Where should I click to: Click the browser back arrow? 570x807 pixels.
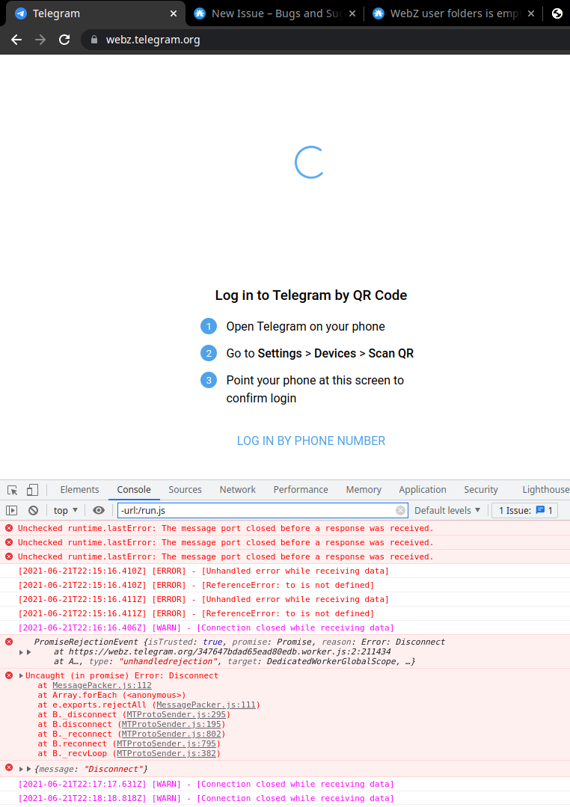point(16,40)
